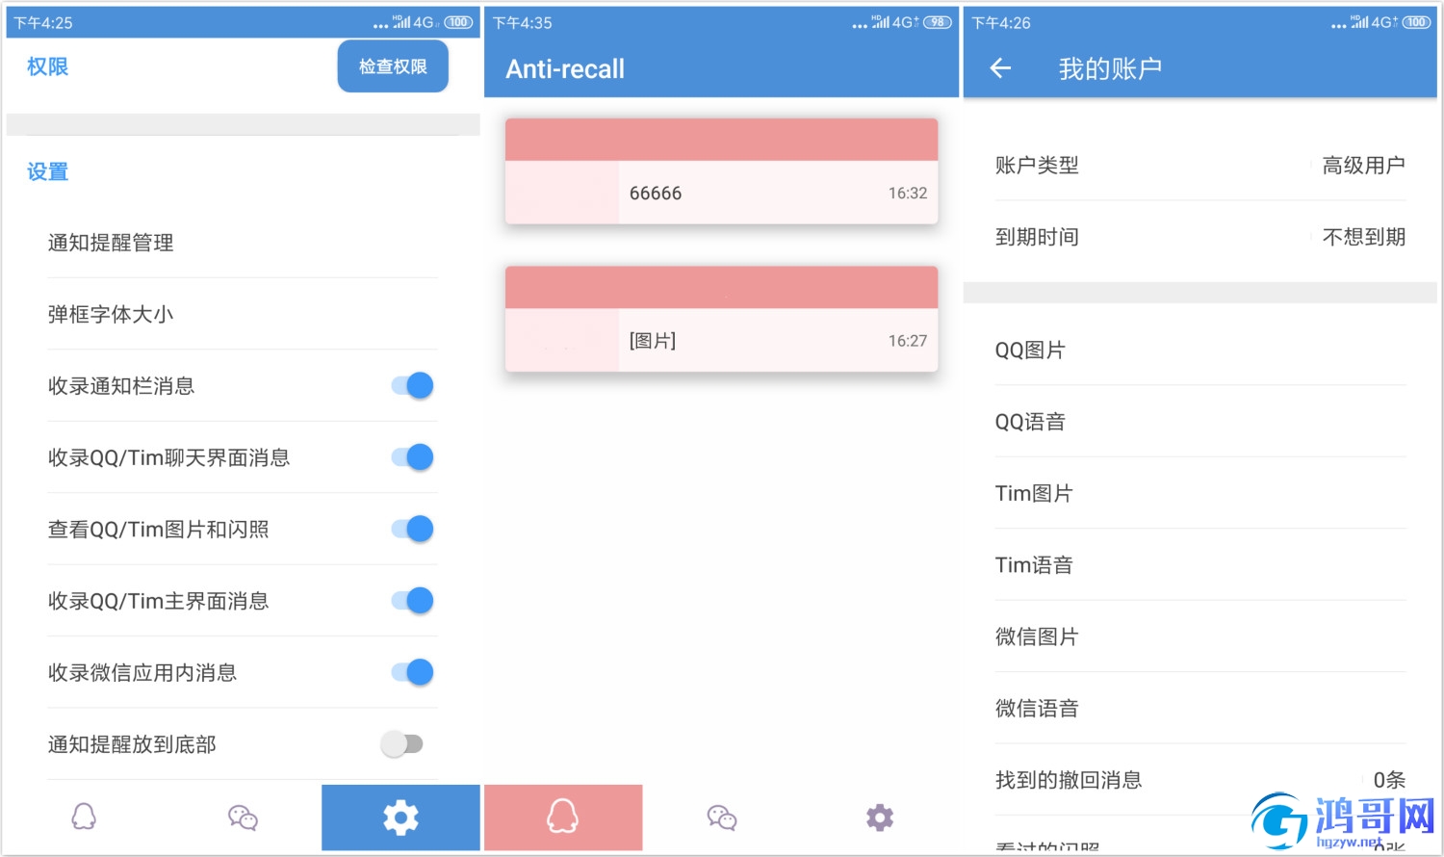
Task: Tap the 高级用户 value
Action: 1363,165
